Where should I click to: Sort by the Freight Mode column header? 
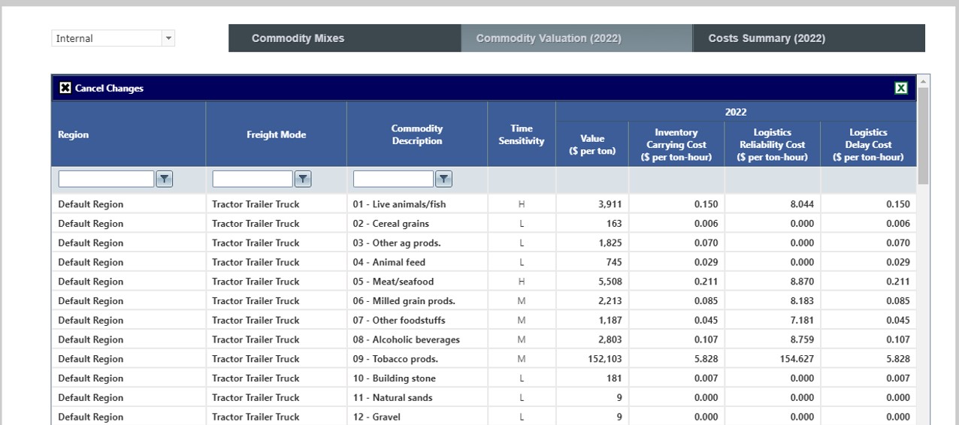[x=277, y=134]
